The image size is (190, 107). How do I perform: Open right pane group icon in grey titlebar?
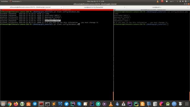115,10
